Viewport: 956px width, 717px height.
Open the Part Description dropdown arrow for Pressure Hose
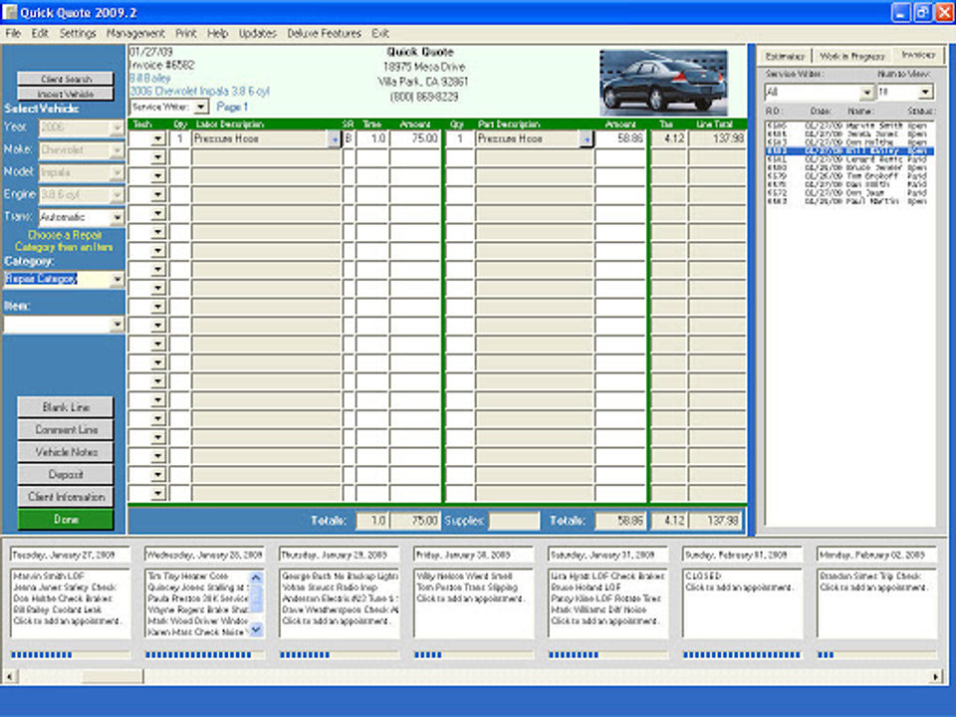tap(587, 140)
